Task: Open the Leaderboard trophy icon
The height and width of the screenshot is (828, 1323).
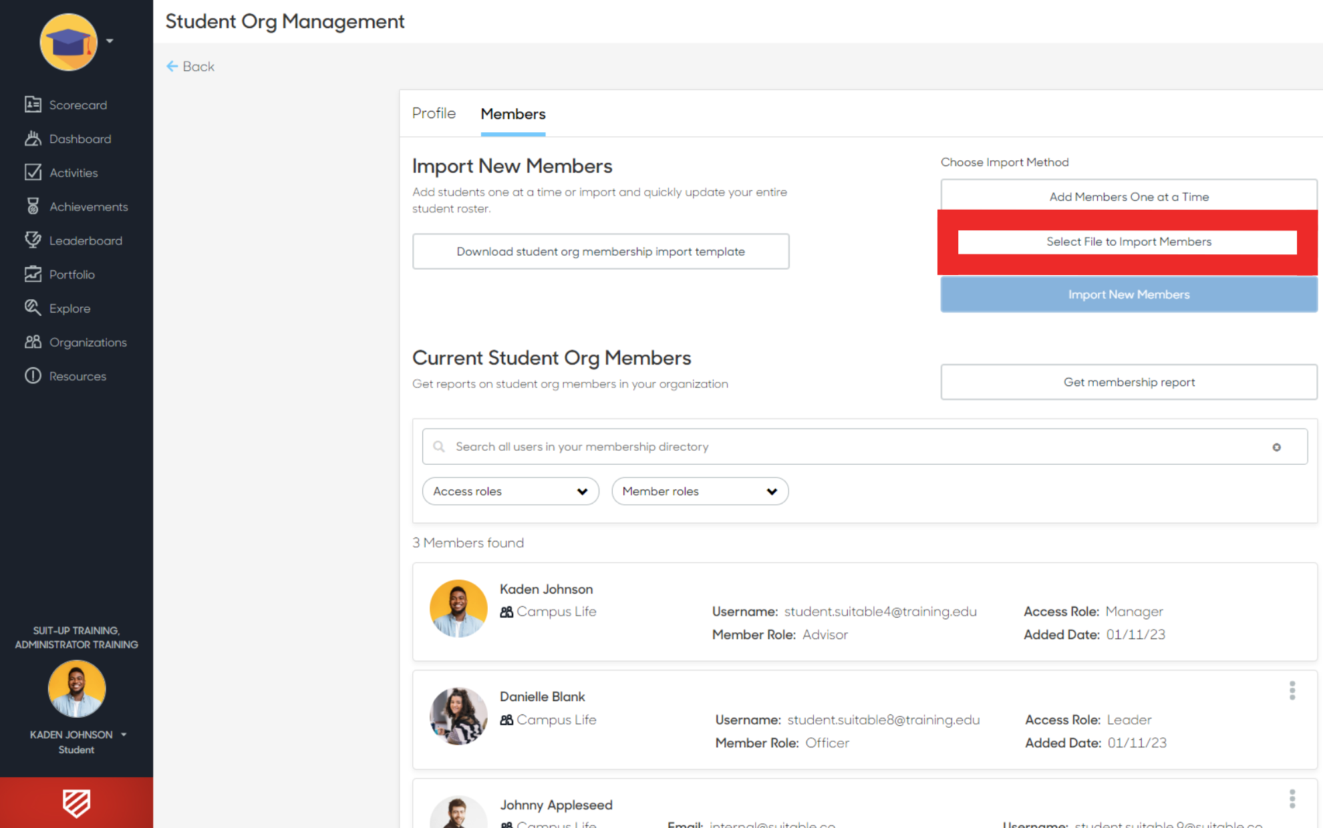Action: [x=33, y=240]
